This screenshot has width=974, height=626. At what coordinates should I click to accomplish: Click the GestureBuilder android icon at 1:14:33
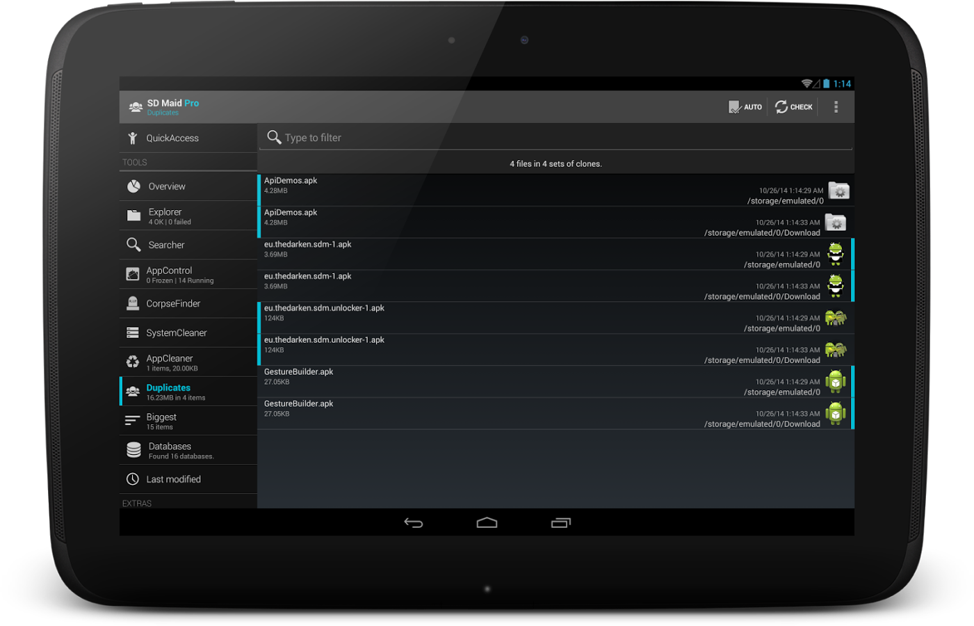pos(836,414)
